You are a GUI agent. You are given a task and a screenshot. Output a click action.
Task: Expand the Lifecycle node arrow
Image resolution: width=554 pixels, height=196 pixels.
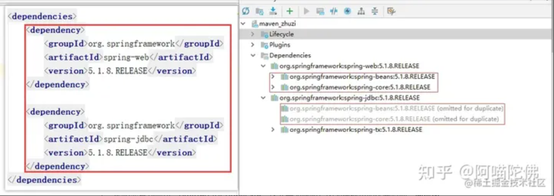pyautogui.click(x=253, y=34)
